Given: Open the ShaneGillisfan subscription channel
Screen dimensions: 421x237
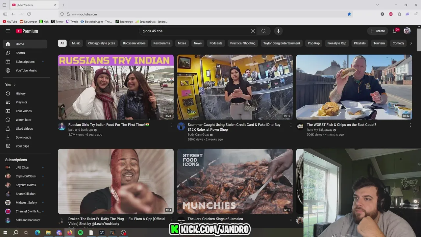Looking at the screenshot, I should click(25, 194).
